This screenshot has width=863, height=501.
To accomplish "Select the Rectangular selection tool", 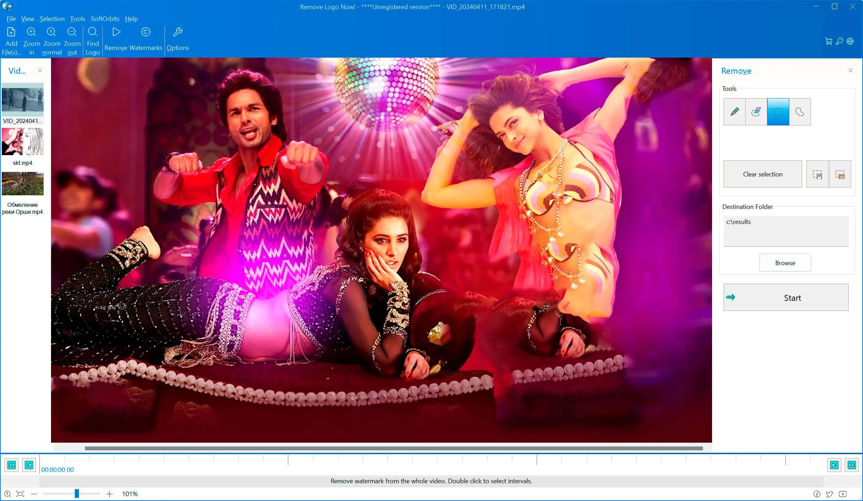I will tap(778, 112).
